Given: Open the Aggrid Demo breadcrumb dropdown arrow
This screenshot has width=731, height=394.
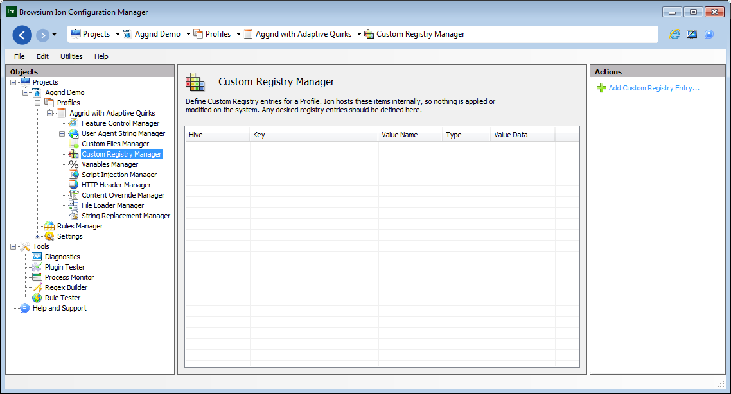Looking at the screenshot, I should (188, 34).
